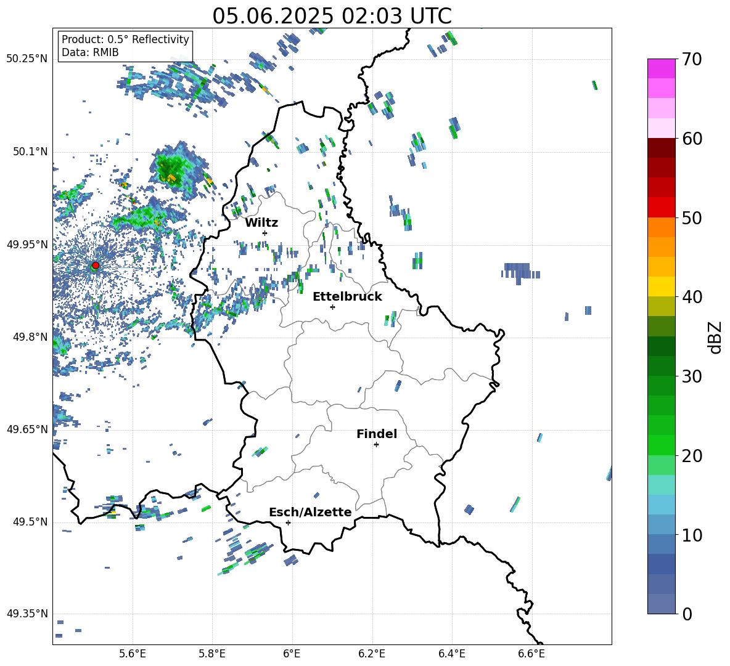Click the Ettelbruck station cross marker
Screen dimensions: 730x666
coord(332,307)
